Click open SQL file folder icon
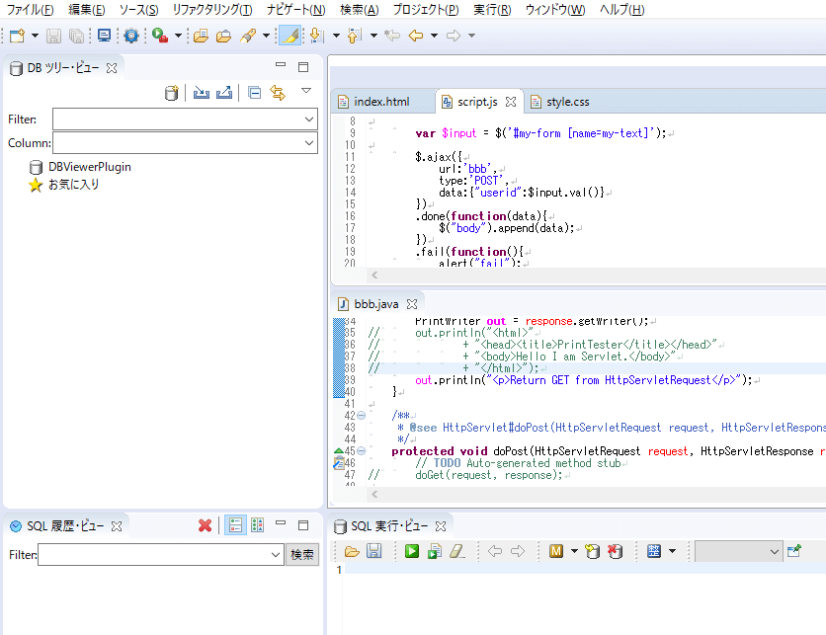The image size is (826, 635). coord(352,551)
